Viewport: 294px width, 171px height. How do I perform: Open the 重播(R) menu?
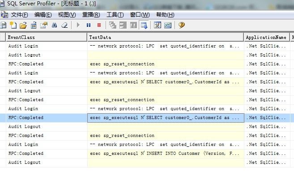pyautogui.click(x=91, y=15)
